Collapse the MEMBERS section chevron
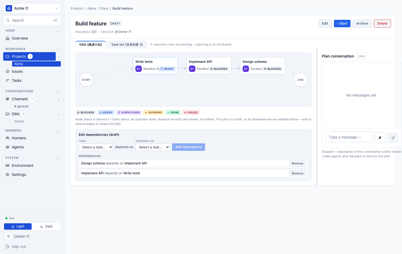The width and height of the screenshot is (402, 254). point(58,131)
